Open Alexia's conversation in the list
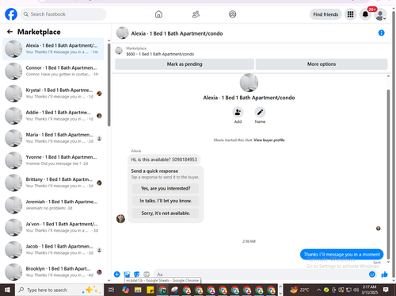The height and width of the screenshot is (296, 396). tap(54, 48)
